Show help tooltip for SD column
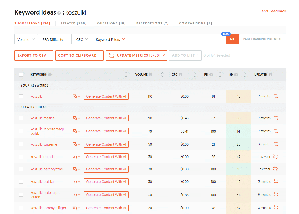The width and height of the screenshot is (299, 214). click(236, 75)
